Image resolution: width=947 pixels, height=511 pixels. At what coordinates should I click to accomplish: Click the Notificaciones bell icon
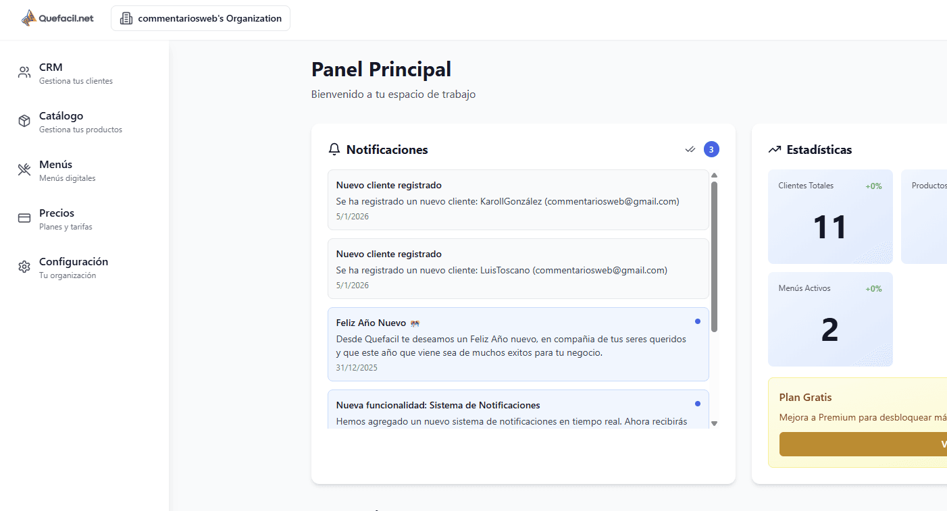[334, 149]
